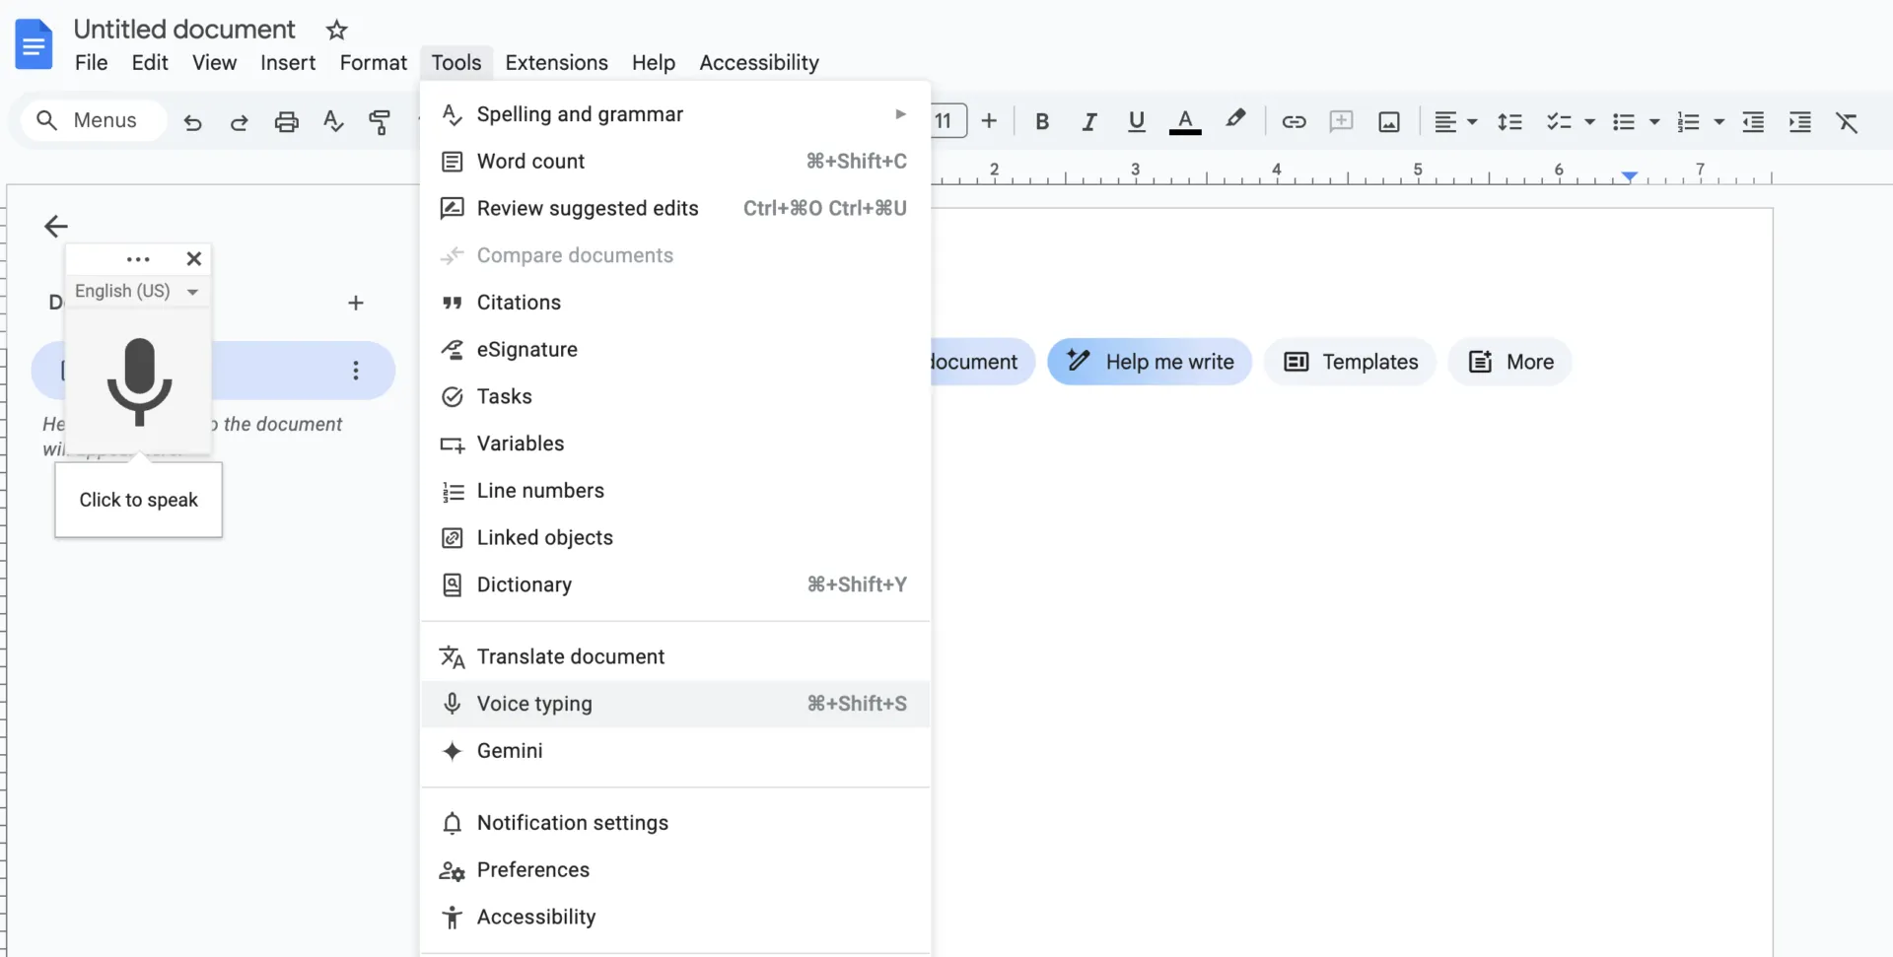Click the highlight color pen icon
Image resolution: width=1893 pixels, height=957 pixels.
pyautogui.click(x=1235, y=120)
